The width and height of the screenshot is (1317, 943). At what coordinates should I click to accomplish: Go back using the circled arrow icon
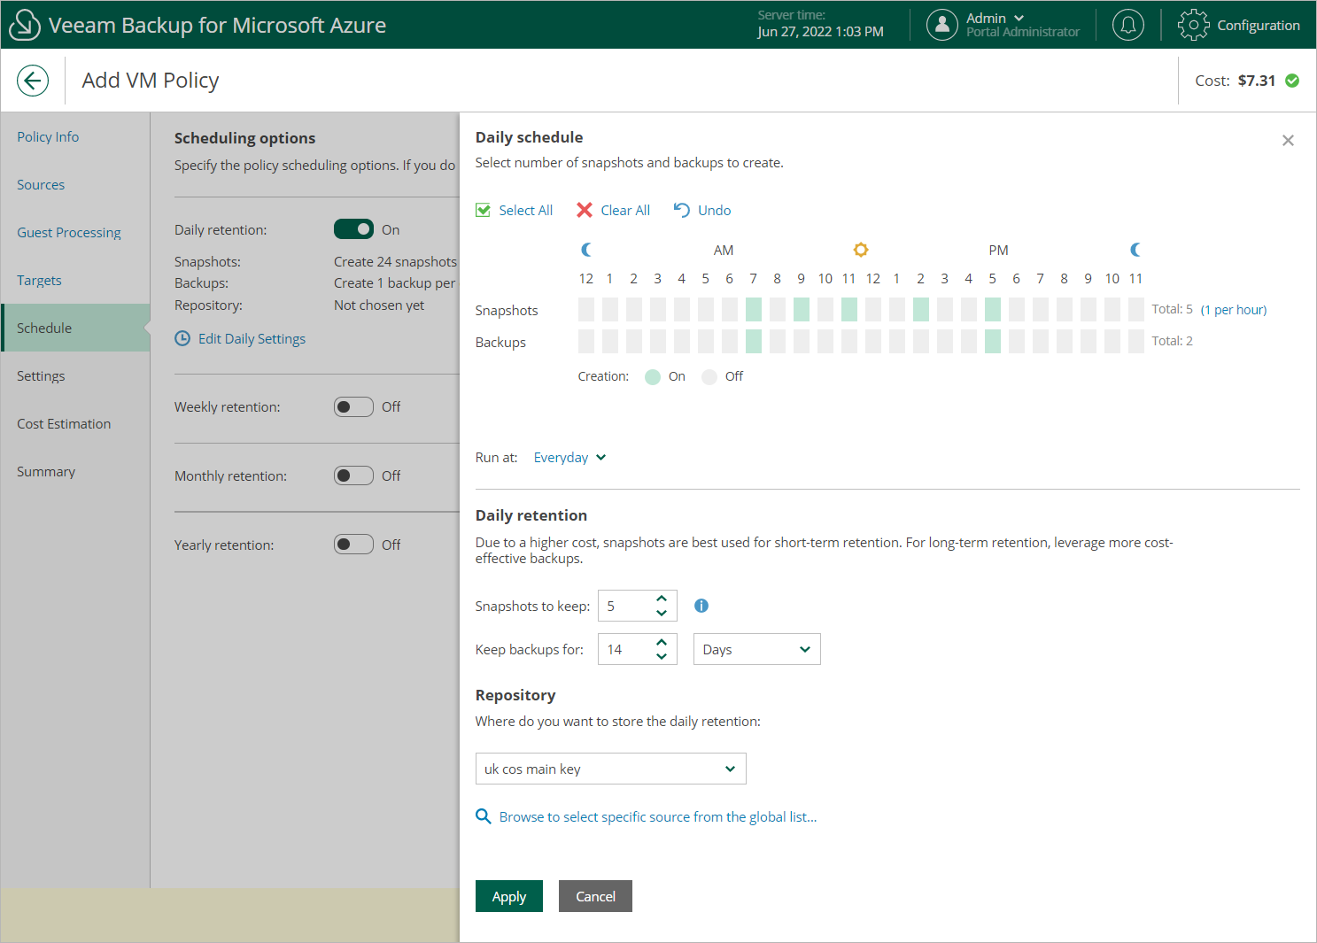33,81
